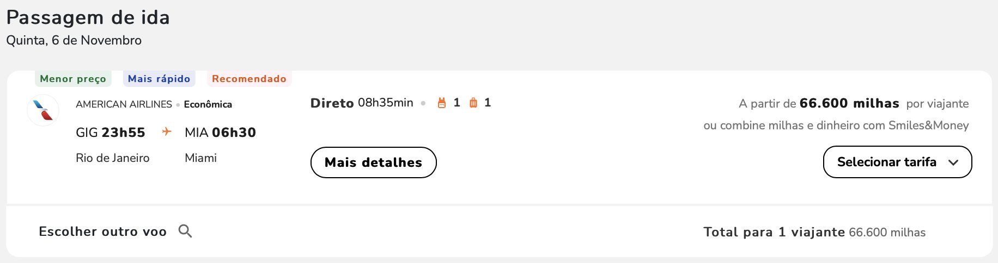The width and height of the screenshot is (998, 263).
Task: Click the chevron in Selecionar tarifa
Action: pyautogui.click(x=953, y=162)
